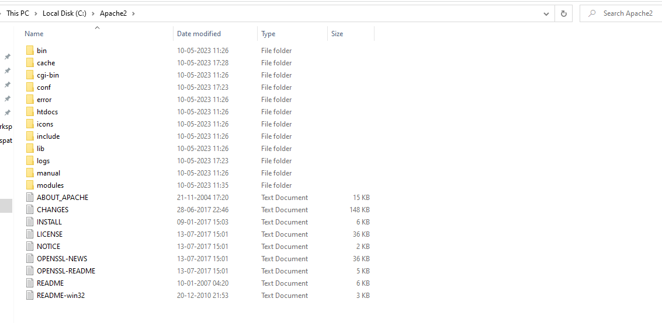Click the lib folder icon
Viewport: 662px width, 323px height.
(x=30, y=148)
